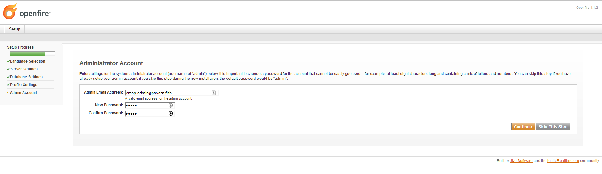Screen dimensions: 602x174
Task: Switch to the Setup tab
Action: click(x=15, y=29)
